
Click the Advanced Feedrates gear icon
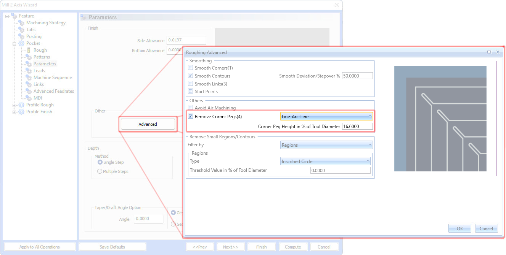coord(29,91)
